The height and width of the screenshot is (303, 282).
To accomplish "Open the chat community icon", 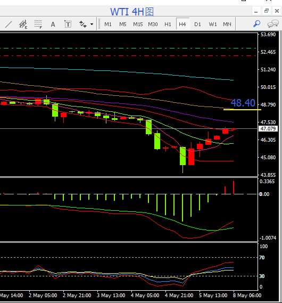I will (273, 24).
